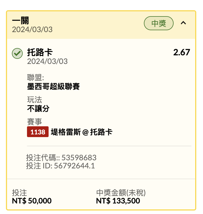The image size is (203, 214).
Task: Click the 墨西哥超級聯賽 league name
Action: (x=53, y=86)
